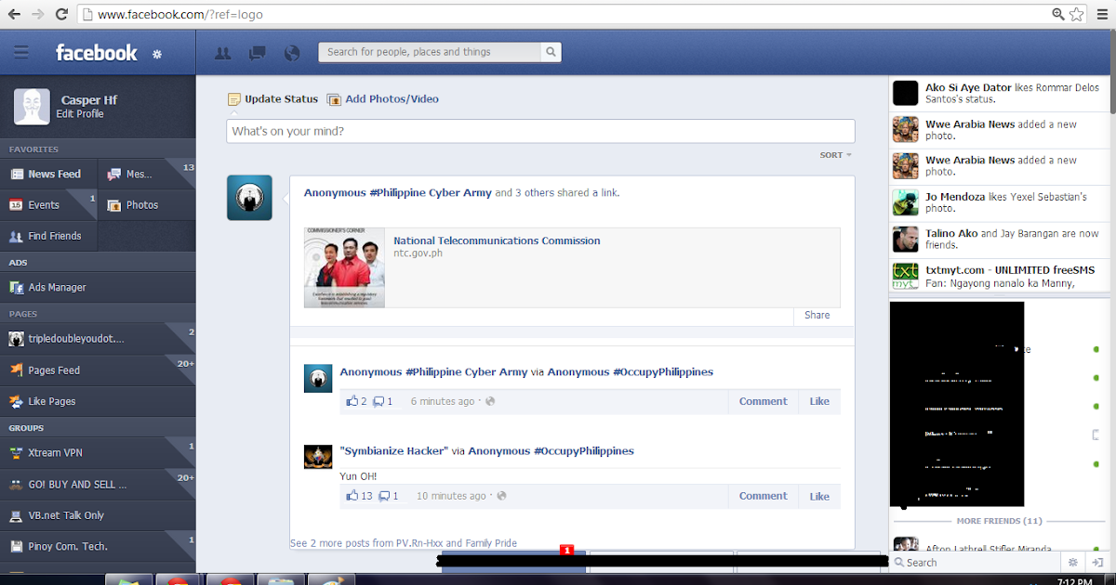Open the National Telecommunications Commission link
The image size is (1116, 585).
497,240
